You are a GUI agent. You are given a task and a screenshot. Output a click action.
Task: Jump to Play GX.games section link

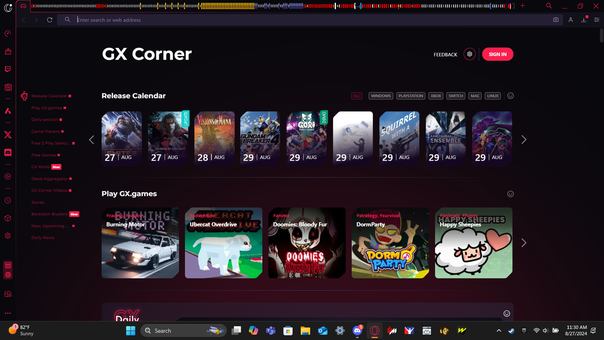point(47,108)
